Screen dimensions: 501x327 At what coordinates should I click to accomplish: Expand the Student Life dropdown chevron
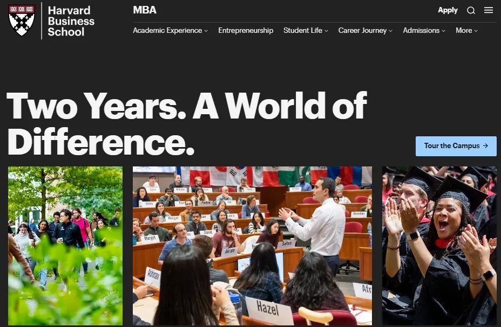tap(326, 31)
